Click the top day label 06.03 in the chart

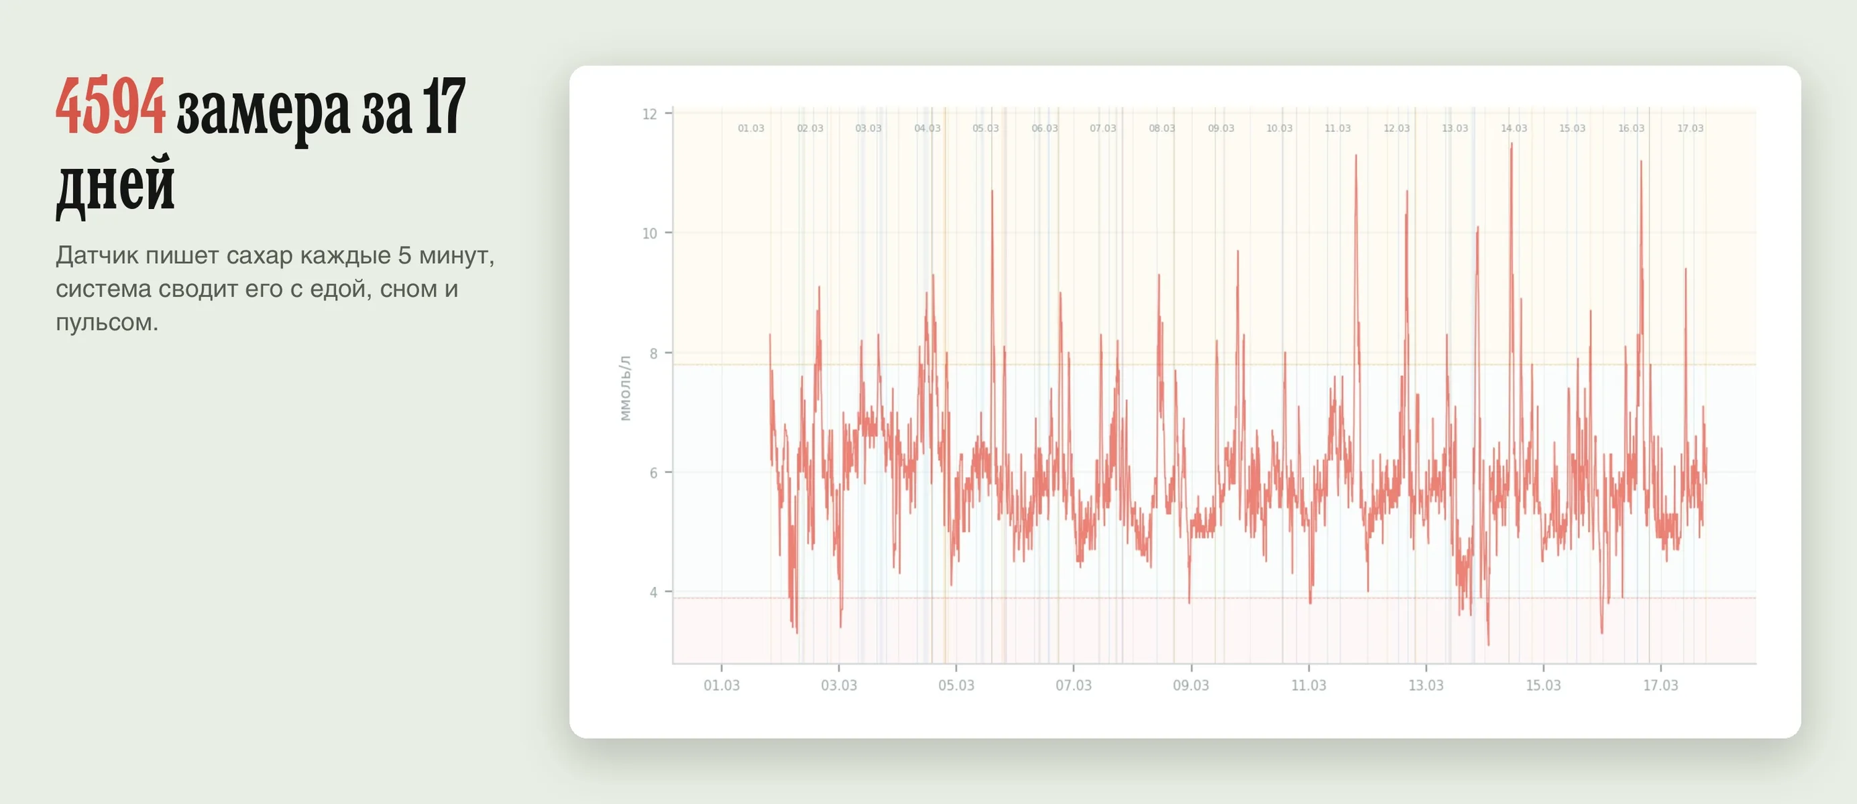[1045, 128]
